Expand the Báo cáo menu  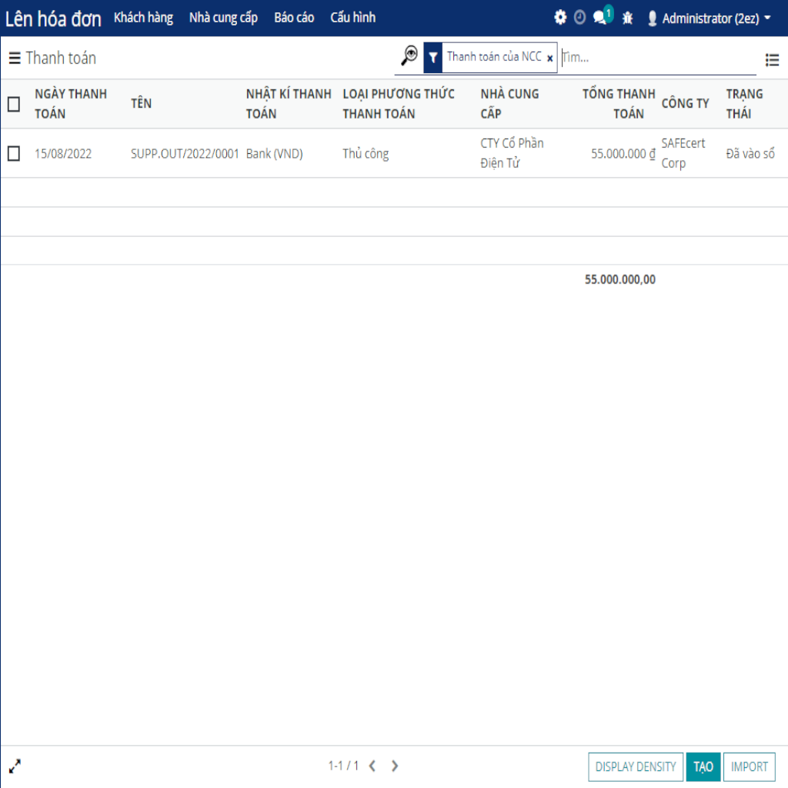(x=294, y=18)
